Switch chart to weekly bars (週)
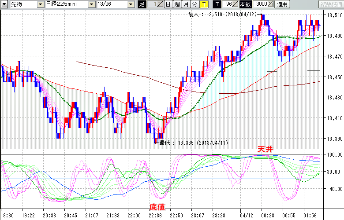Screen dimensions: 344x220 tap(176, 4)
